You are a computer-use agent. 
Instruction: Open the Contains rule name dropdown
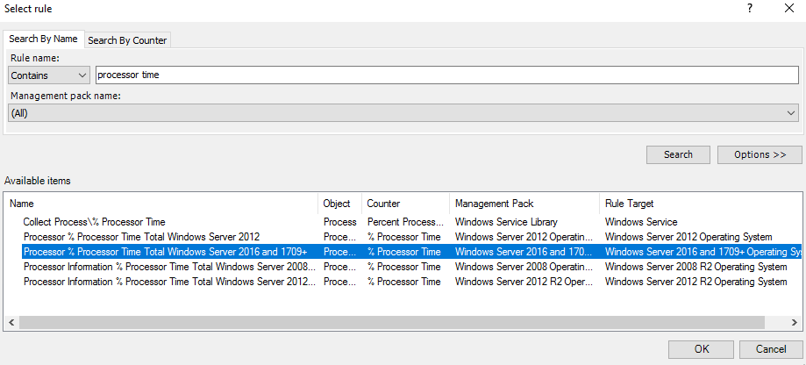(x=49, y=75)
